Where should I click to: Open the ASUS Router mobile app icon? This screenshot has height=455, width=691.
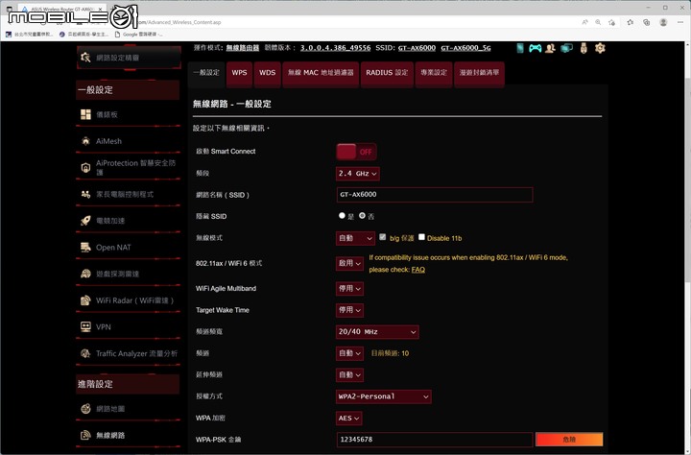coord(520,48)
